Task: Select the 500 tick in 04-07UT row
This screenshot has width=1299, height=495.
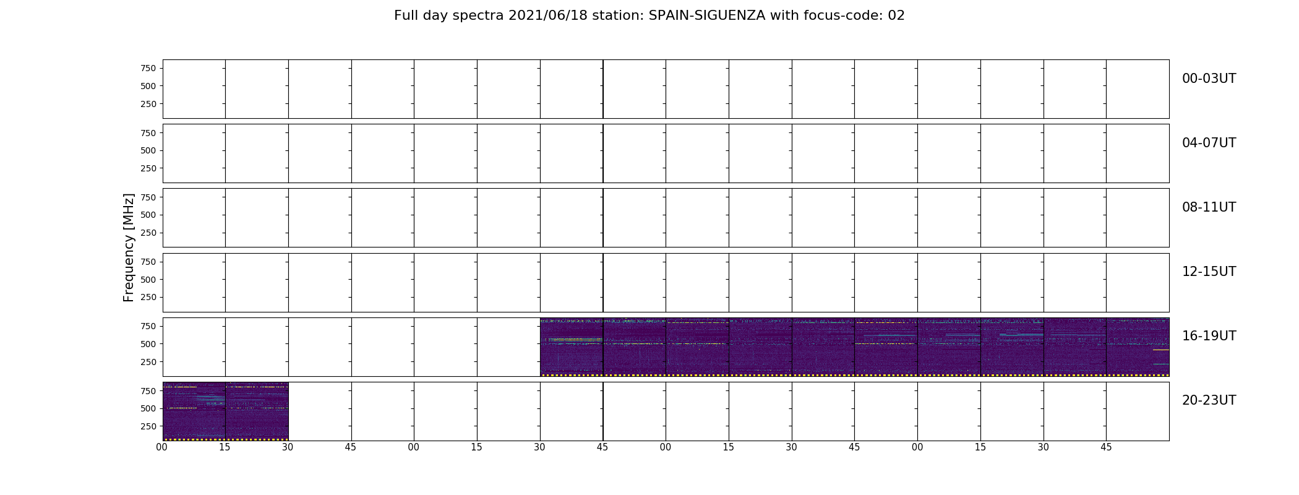Action: (148, 150)
